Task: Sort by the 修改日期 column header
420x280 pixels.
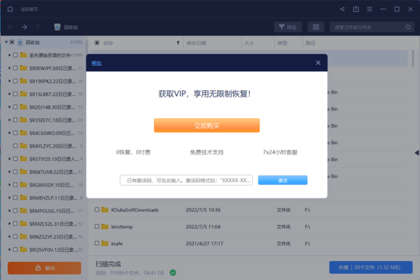Action: (196, 43)
